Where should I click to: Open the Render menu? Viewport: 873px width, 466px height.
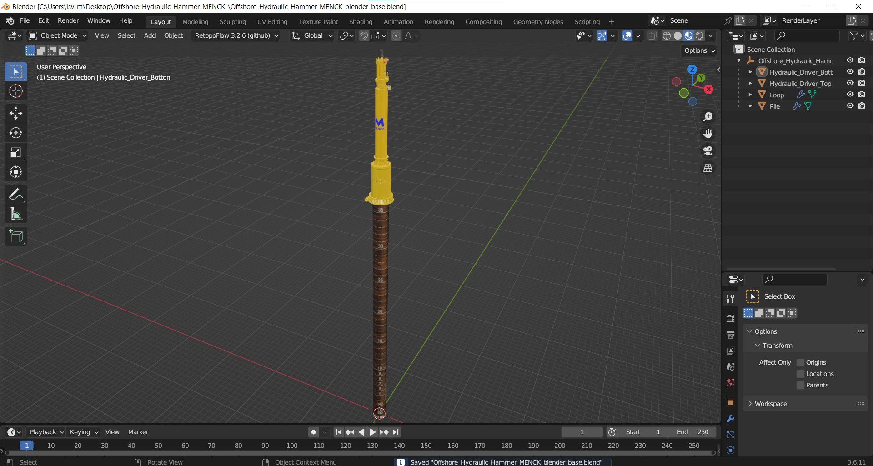pos(68,20)
